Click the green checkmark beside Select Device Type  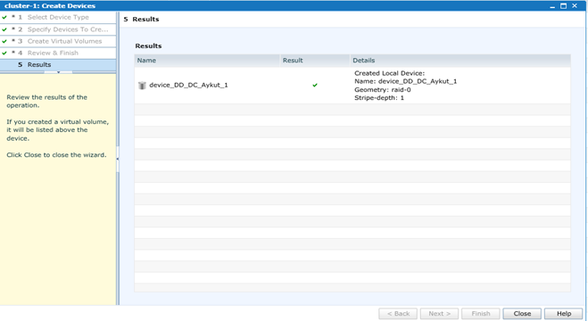tap(4, 17)
